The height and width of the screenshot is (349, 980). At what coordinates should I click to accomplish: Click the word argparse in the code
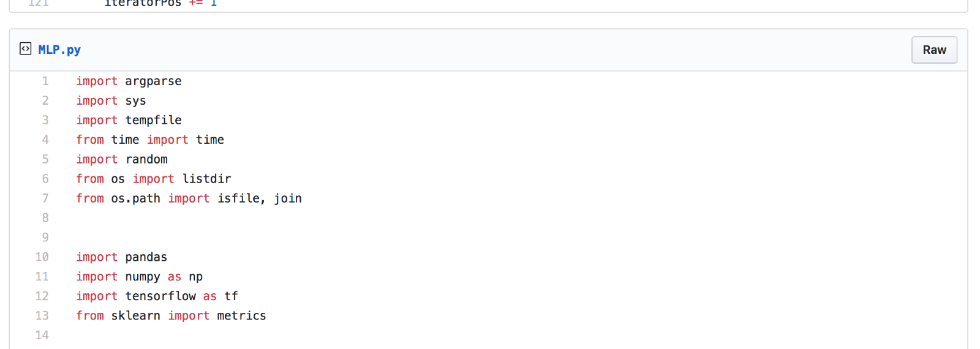click(x=153, y=81)
